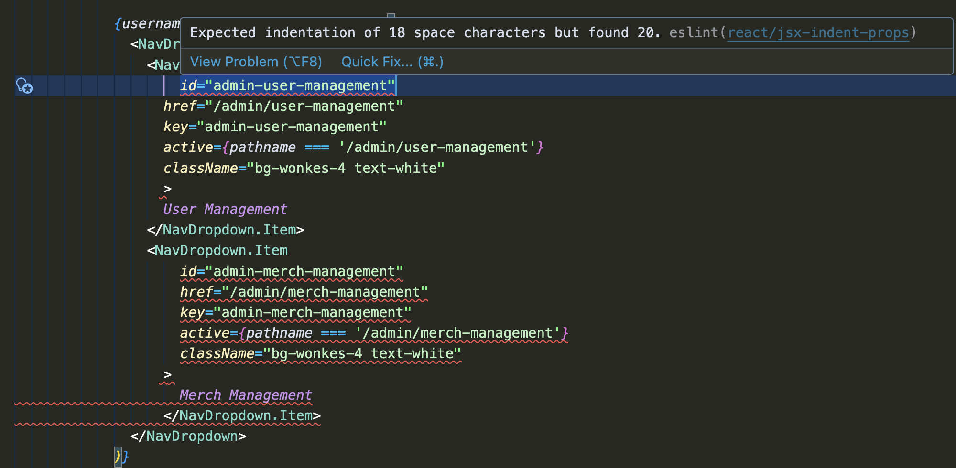The width and height of the screenshot is (956, 468).
Task: Click the active prop comparing '/admin/merch-management'
Action: click(374, 333)
